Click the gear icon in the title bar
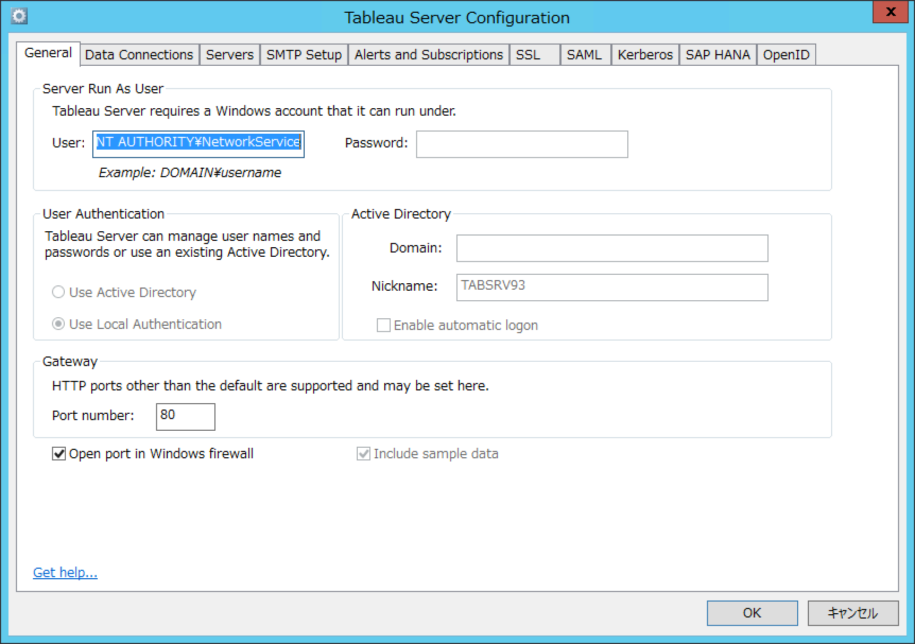 tap(19, 16)
